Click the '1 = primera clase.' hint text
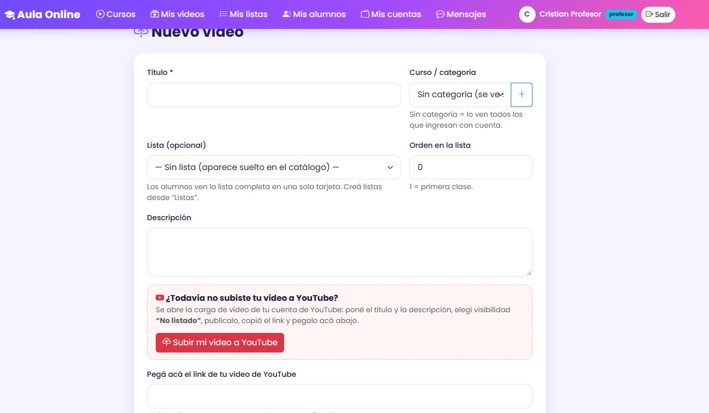The height and width of the screenshot is (413, 709). coord(441,187)
